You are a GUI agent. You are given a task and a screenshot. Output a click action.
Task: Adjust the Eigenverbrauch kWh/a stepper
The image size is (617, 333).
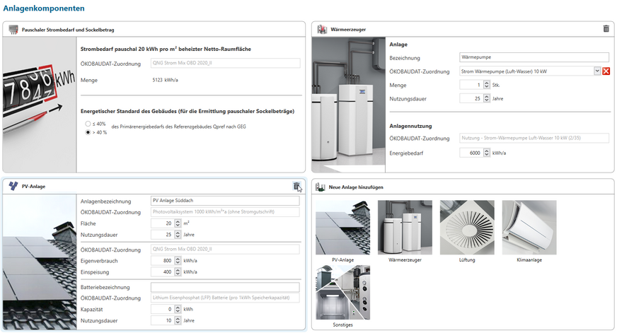coord(176,261)
